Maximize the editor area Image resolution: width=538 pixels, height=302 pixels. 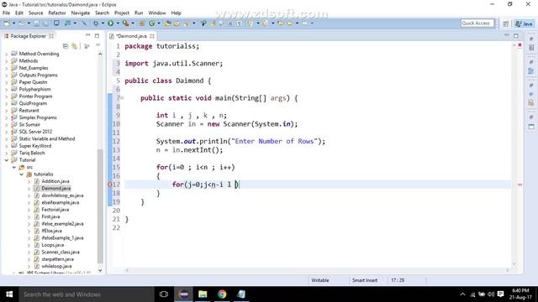point(515,35)
